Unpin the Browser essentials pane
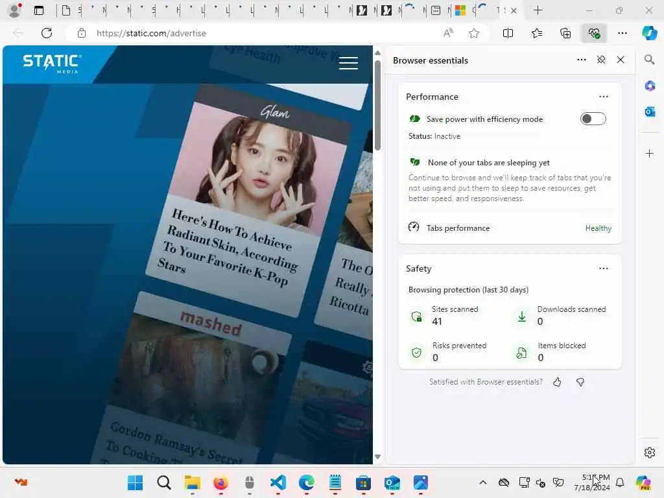The height and width of the screenshot is (498, 664). pyautogui.click(x=601, y=60)
